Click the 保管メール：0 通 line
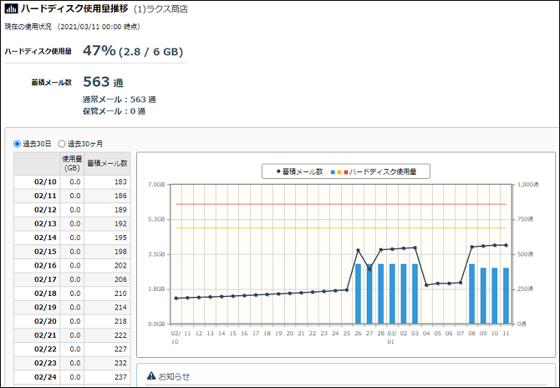 coord(115,111)
